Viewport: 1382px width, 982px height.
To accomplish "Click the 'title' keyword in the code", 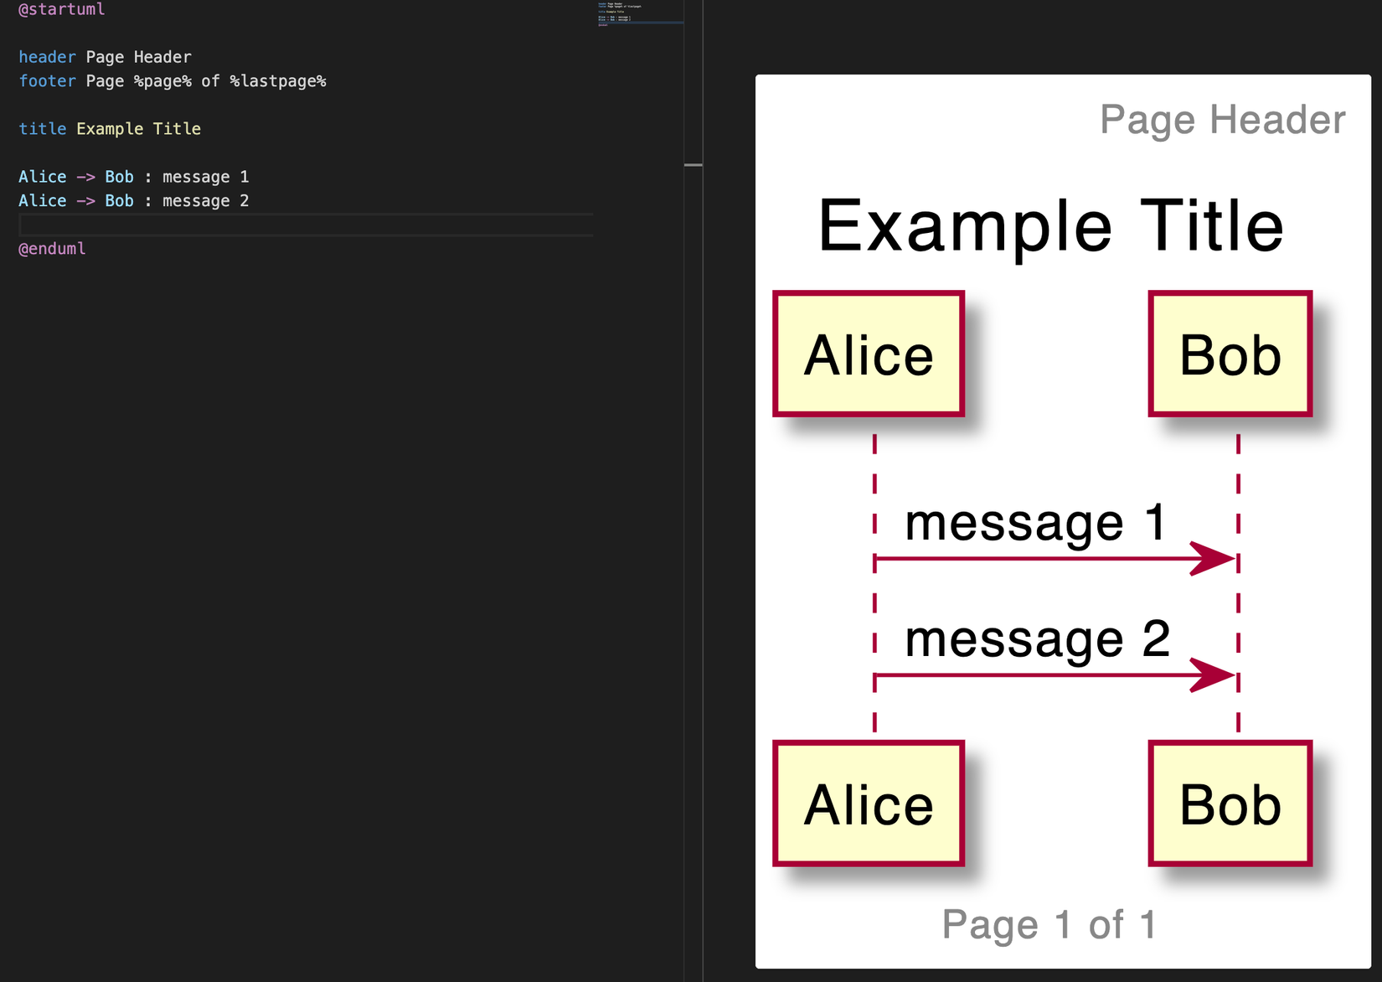I will tap(42, 129).
